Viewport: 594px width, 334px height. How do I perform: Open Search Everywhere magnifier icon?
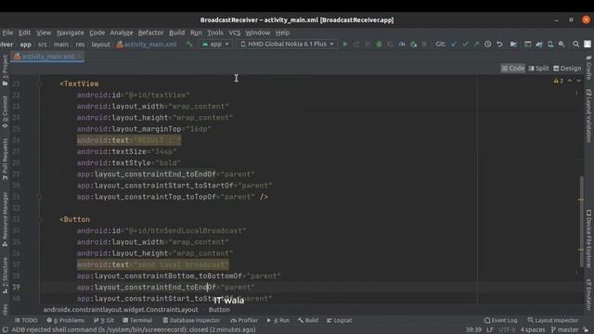[x=575, y=45]
